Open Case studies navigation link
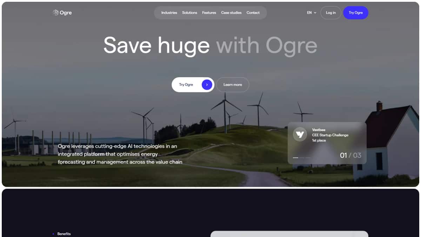This screenshot has width=421, height=237. pos(231,13)
